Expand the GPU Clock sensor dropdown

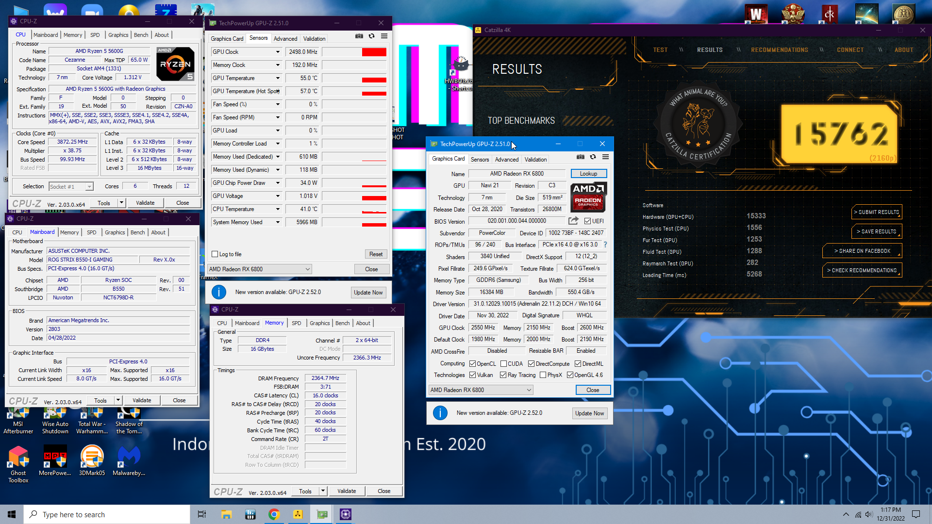(x=278, y=52)
